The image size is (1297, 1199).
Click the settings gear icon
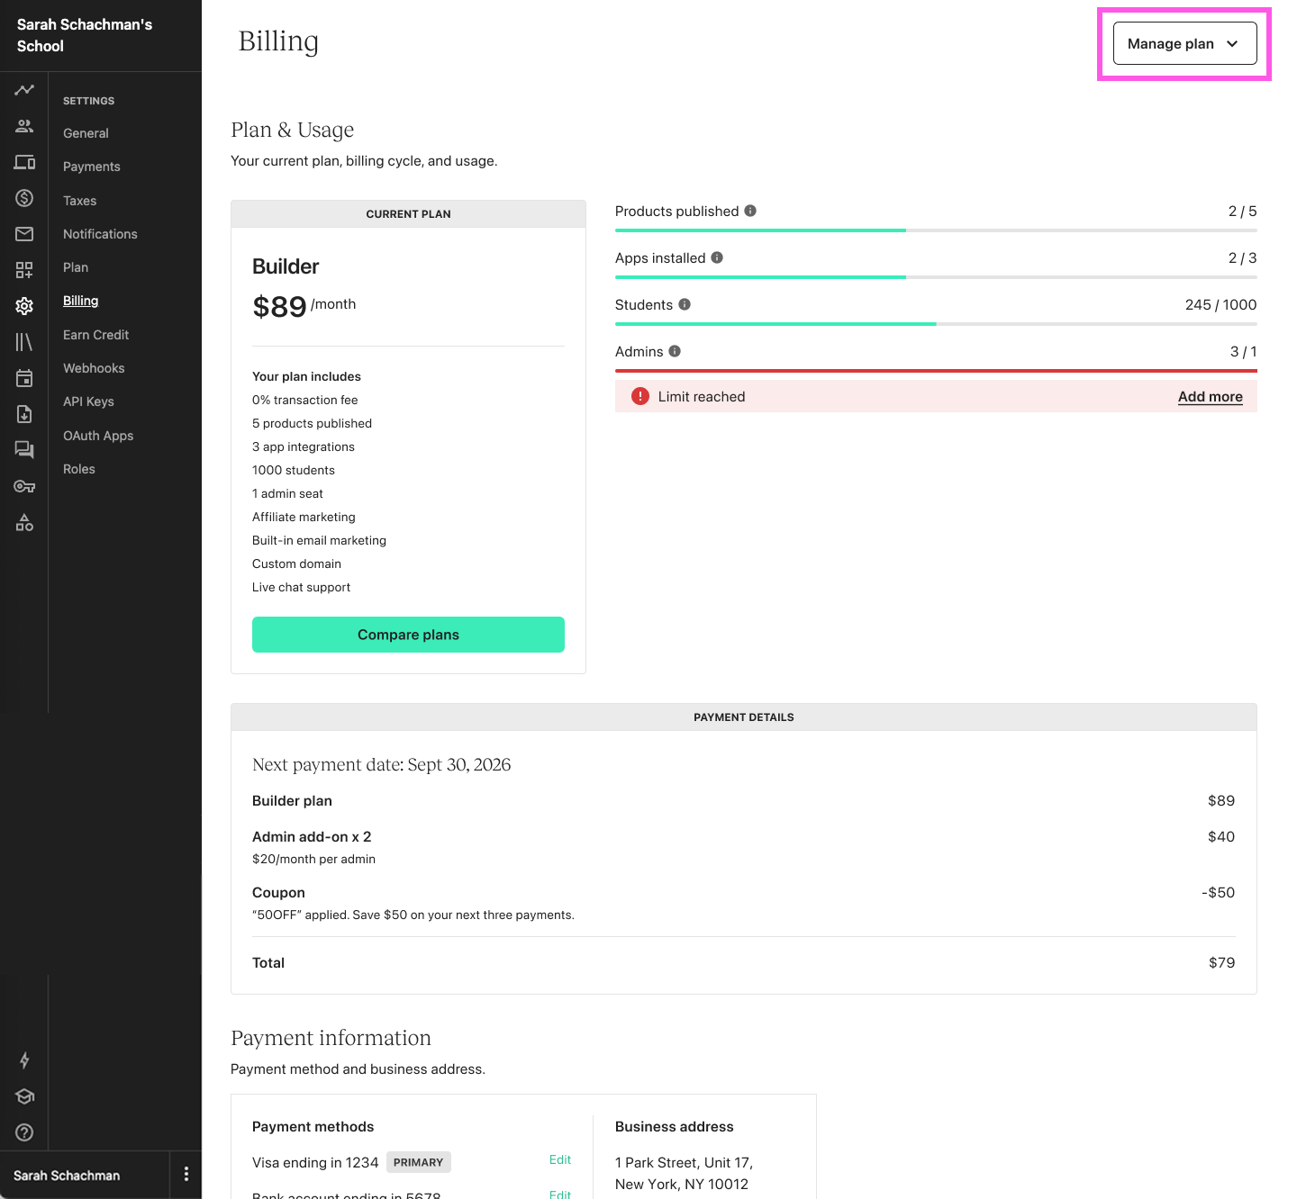tap(24, 306)
